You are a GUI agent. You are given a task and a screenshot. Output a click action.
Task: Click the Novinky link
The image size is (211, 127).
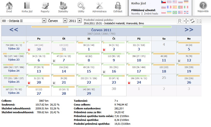click(135, 14)
